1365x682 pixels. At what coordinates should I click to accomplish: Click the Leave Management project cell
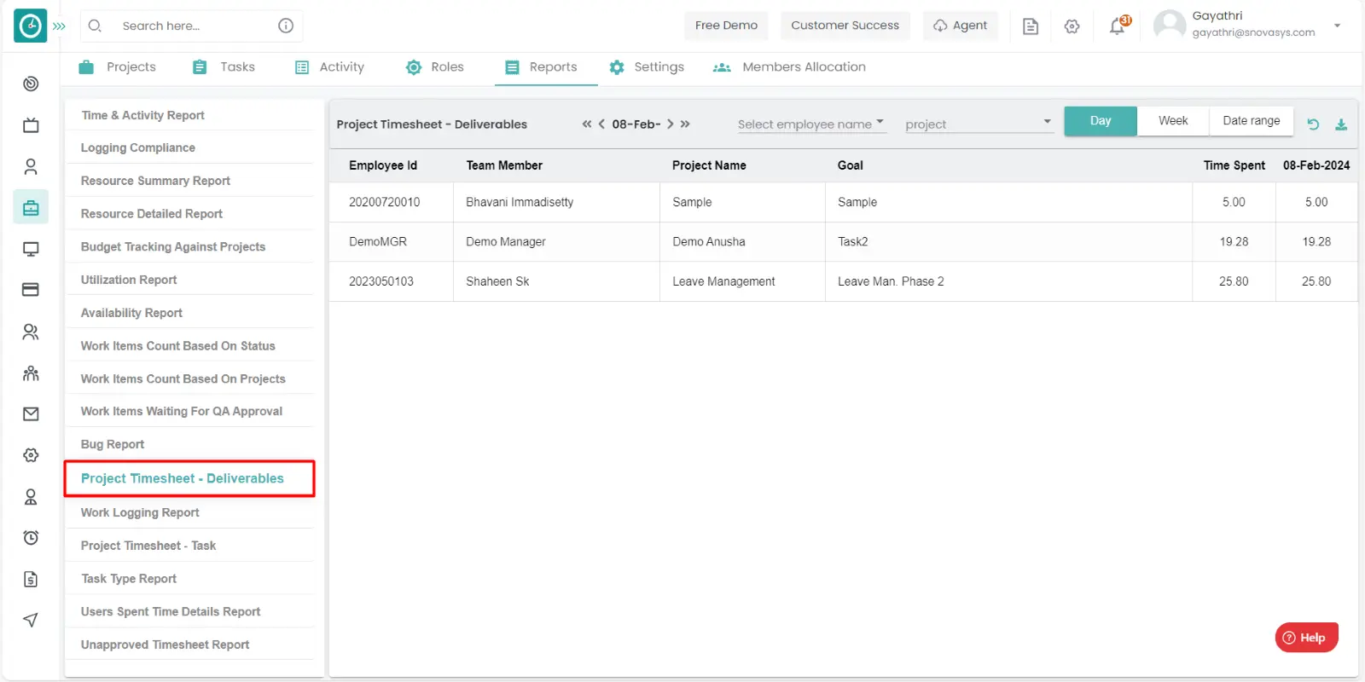click(x=742, y=281)
